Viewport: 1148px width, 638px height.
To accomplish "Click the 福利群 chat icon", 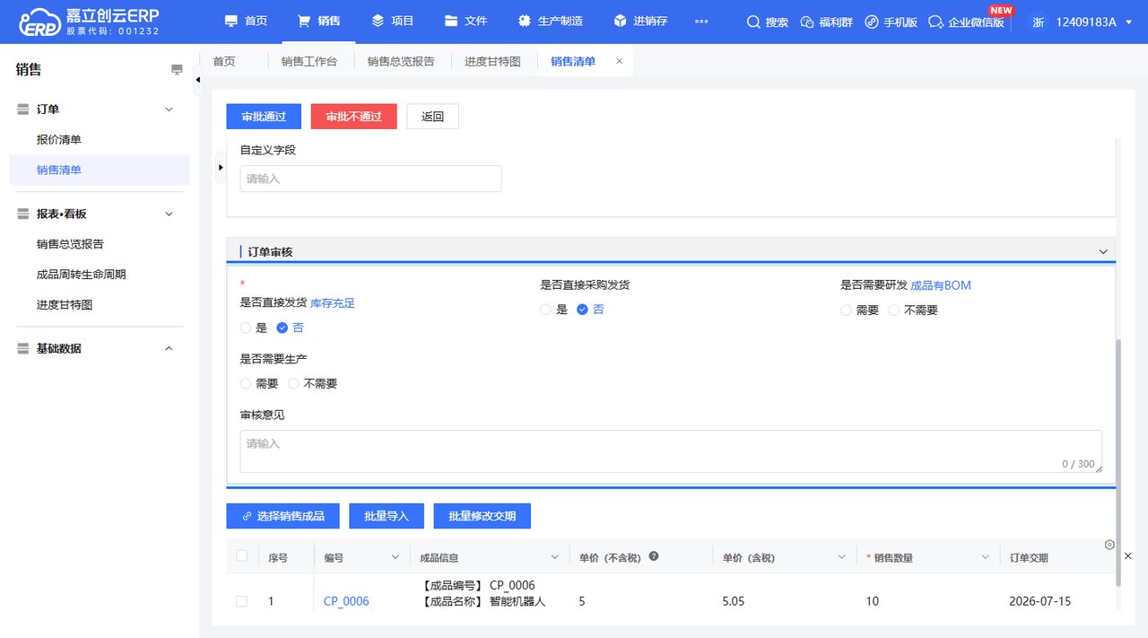I will (x=807, y=22).
